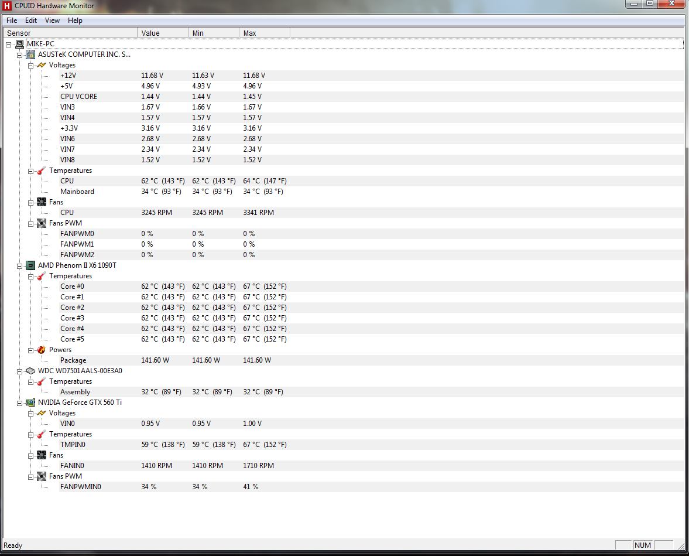Click the NUM indicator in status bar
The image size is (689, 556).
click(642, 545)
